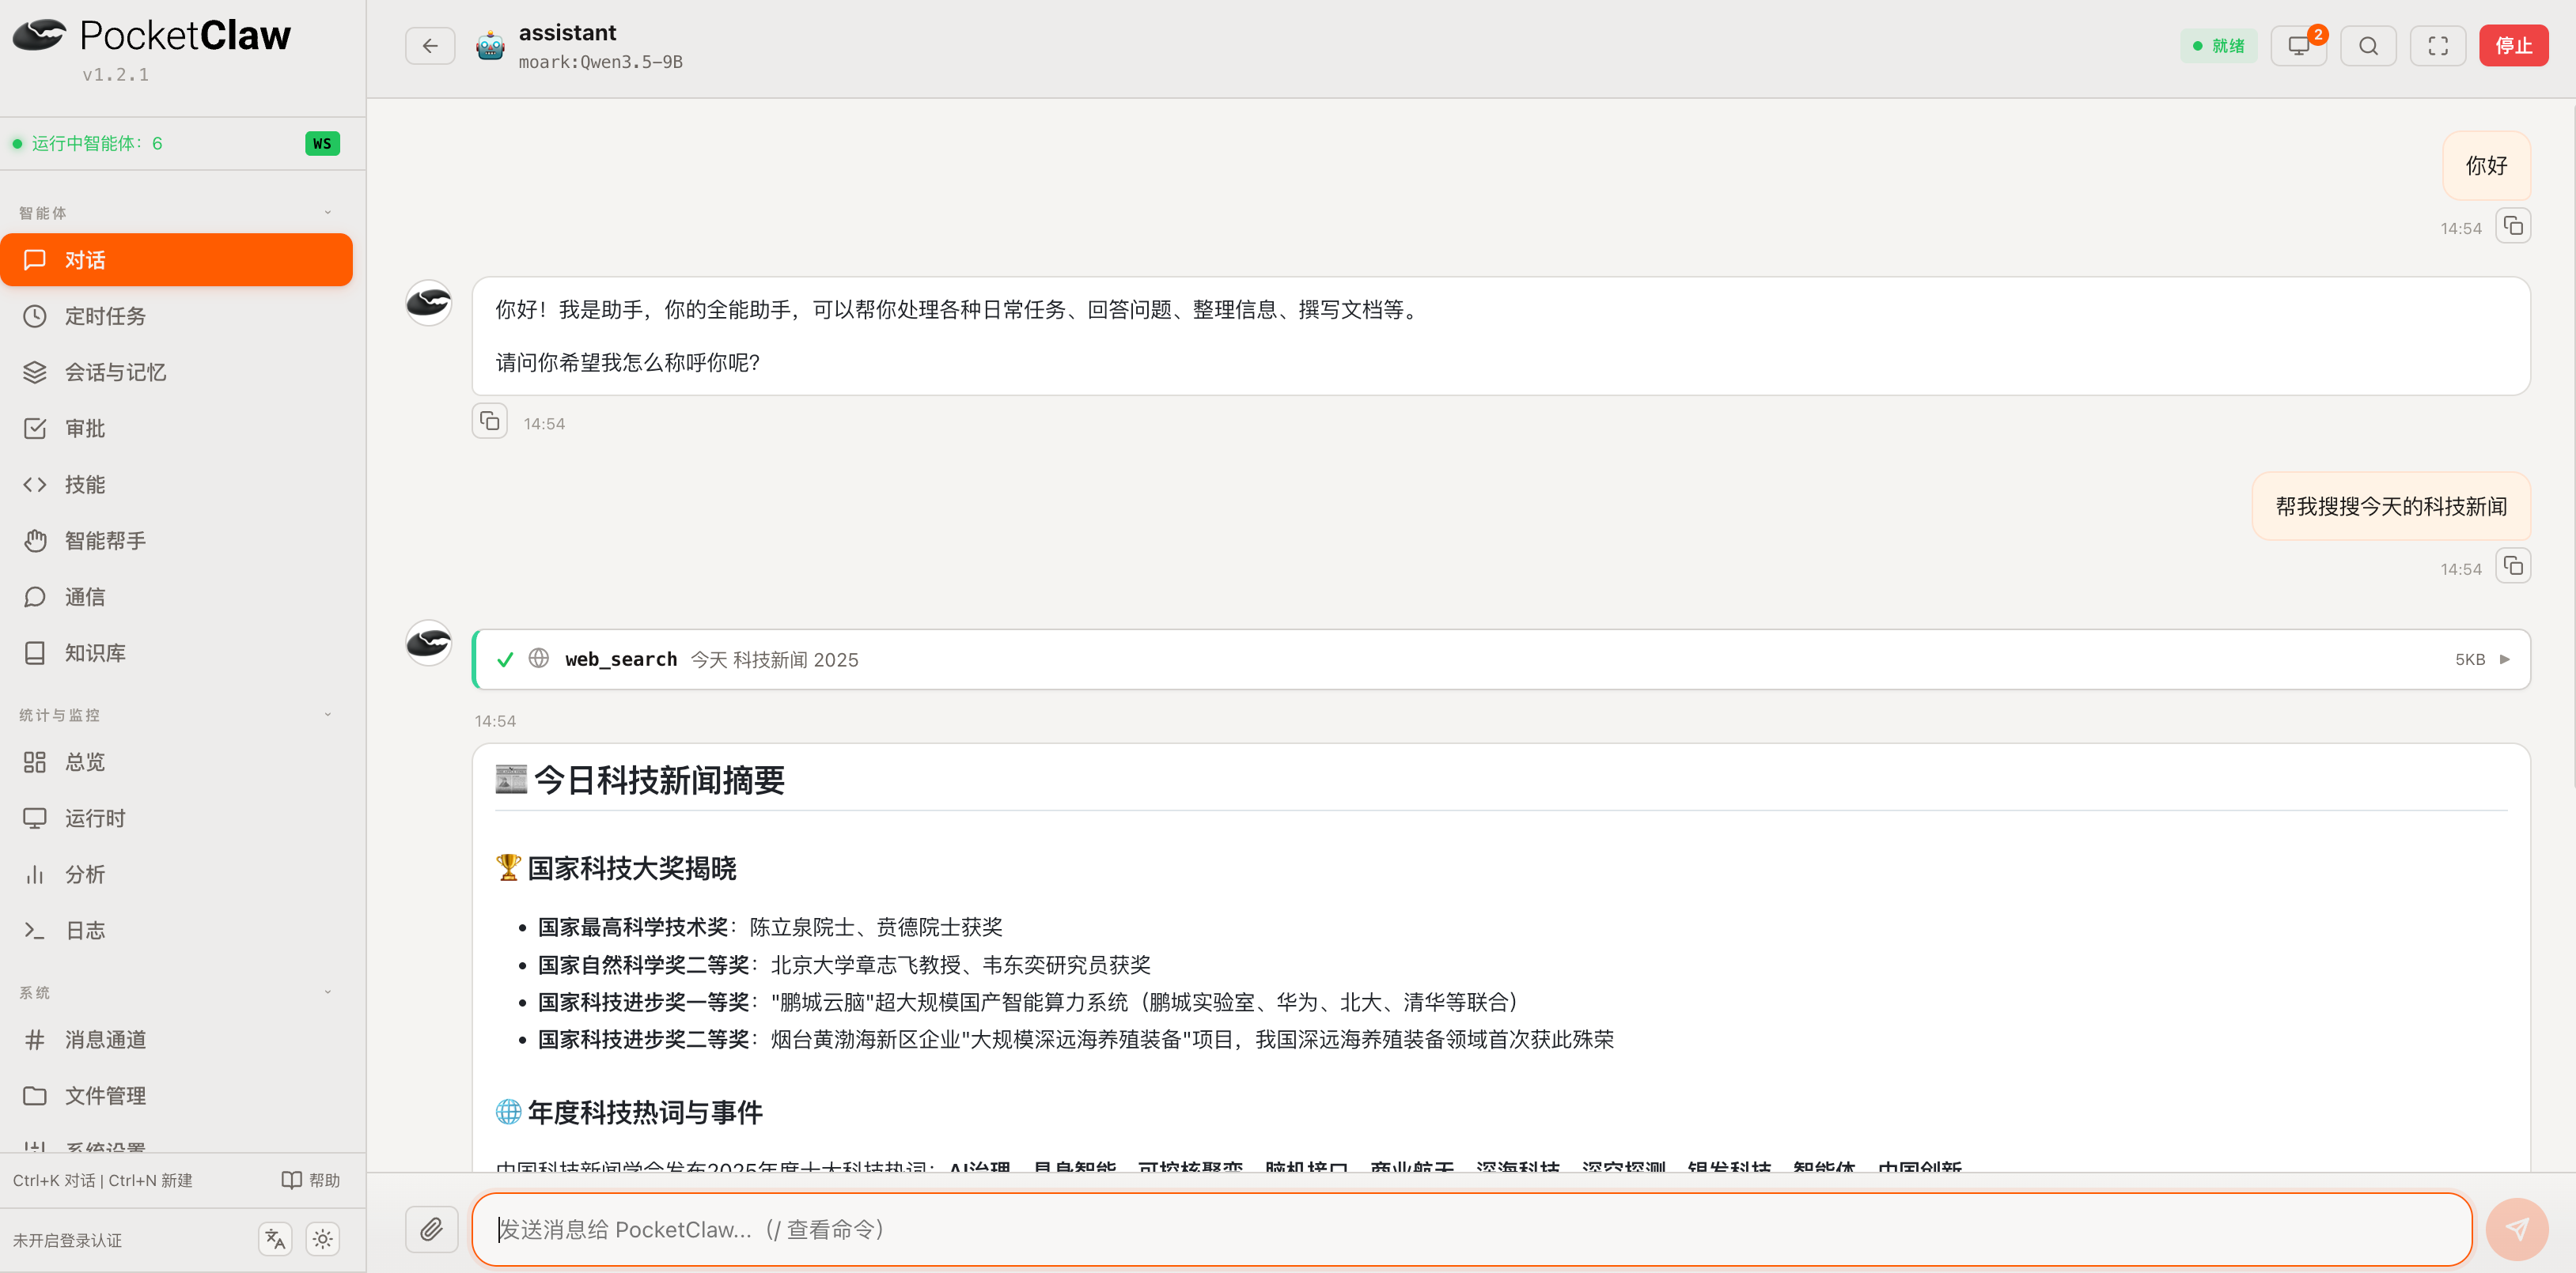The height and width of the screenshot is (1273, 2576).
Task: Copy the assistant greeting reply
Action: (490, 421)
